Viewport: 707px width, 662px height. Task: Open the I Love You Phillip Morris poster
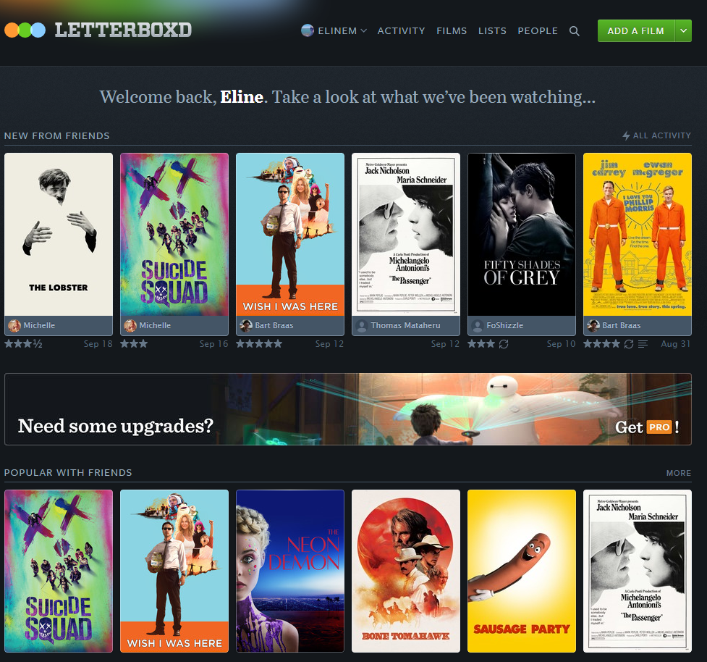(638, 234)
